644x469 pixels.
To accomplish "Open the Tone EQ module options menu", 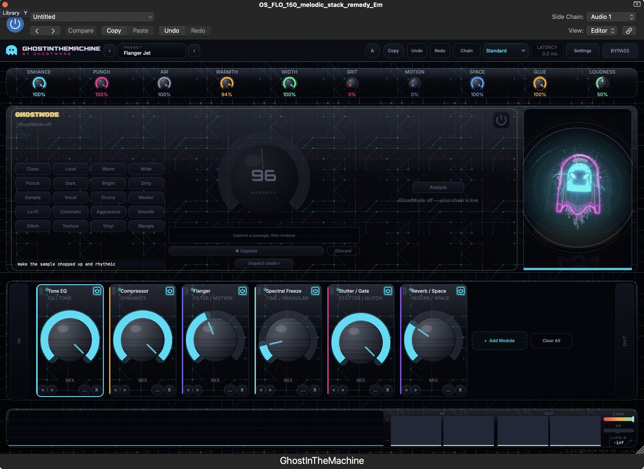I will coord(85,390).
